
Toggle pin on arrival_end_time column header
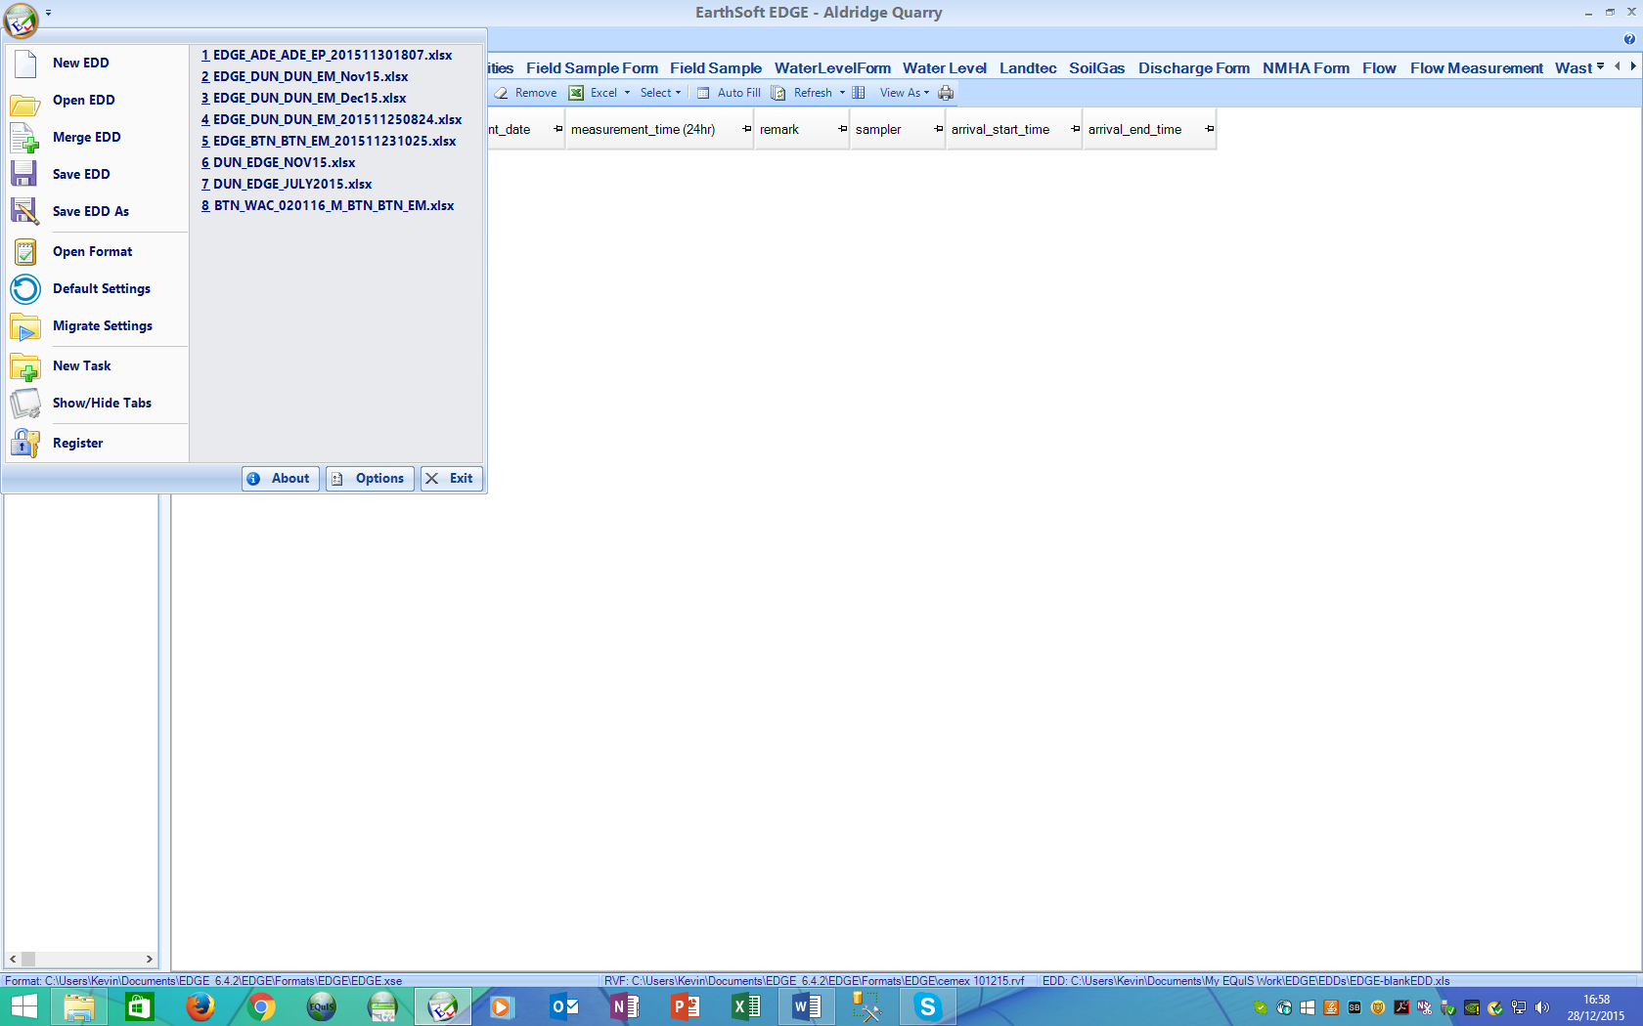point(1209,129)
